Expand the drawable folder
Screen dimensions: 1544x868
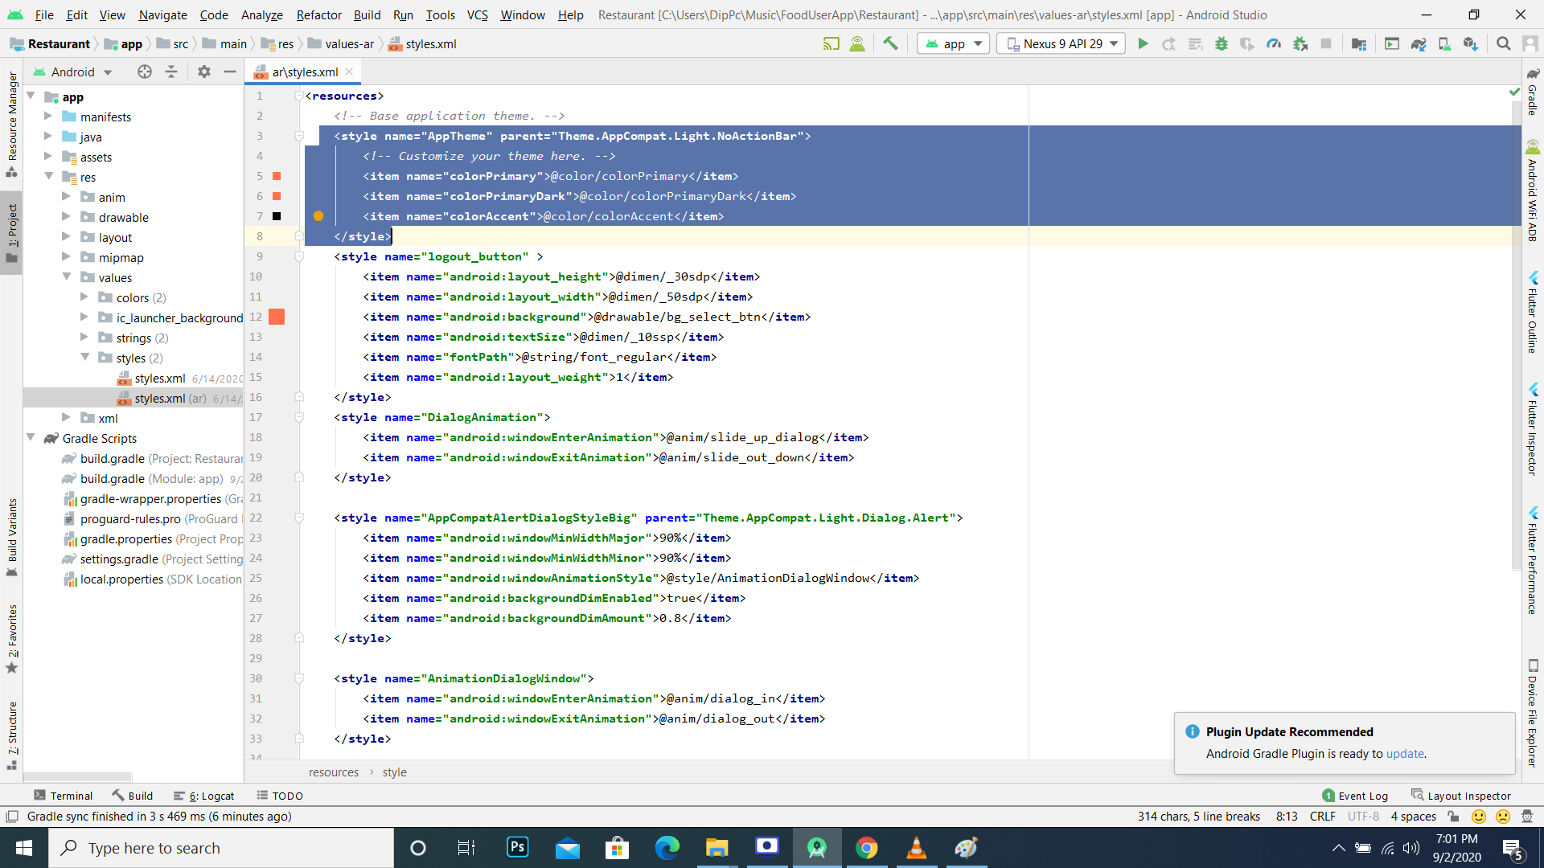[x=67, y=217]
